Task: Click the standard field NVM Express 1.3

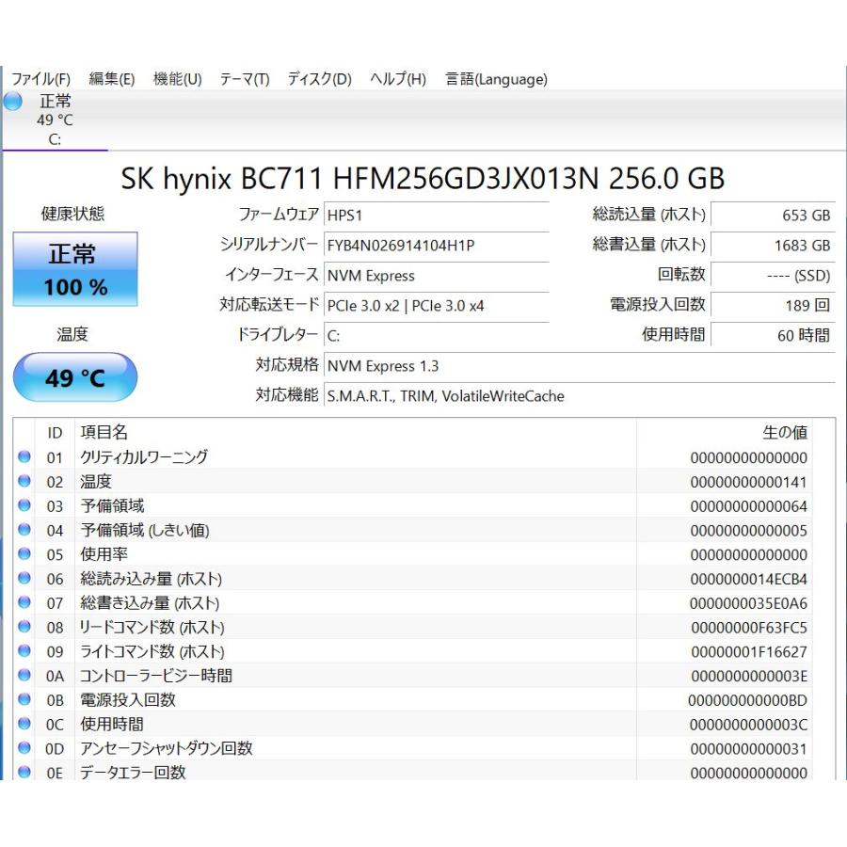Action: point(580,366)
